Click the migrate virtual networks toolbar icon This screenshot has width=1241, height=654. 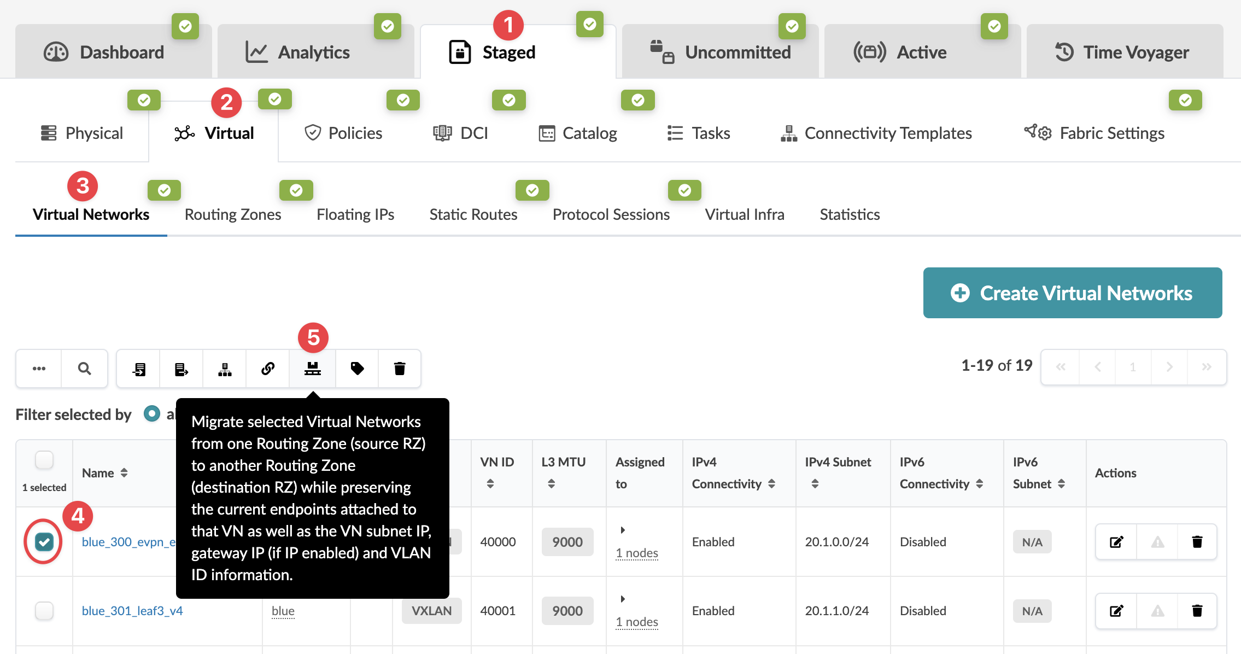pos(312,369)
